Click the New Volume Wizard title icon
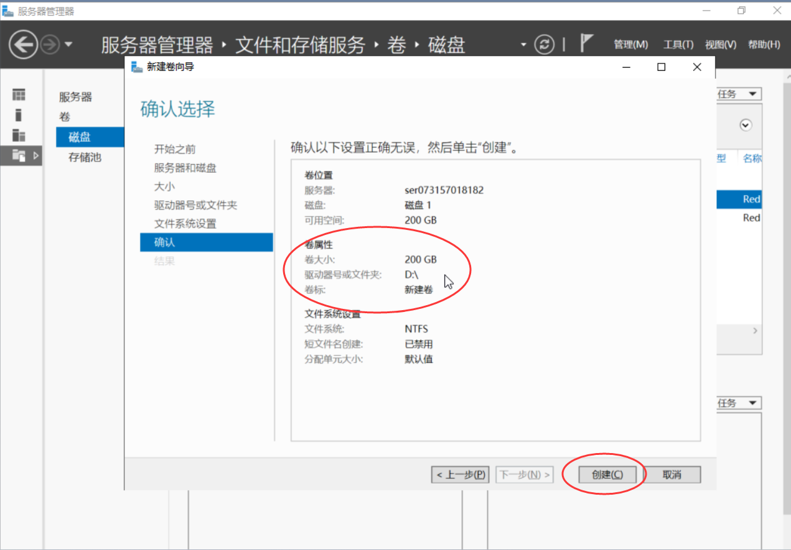791x550 pixels. (137, 67)
